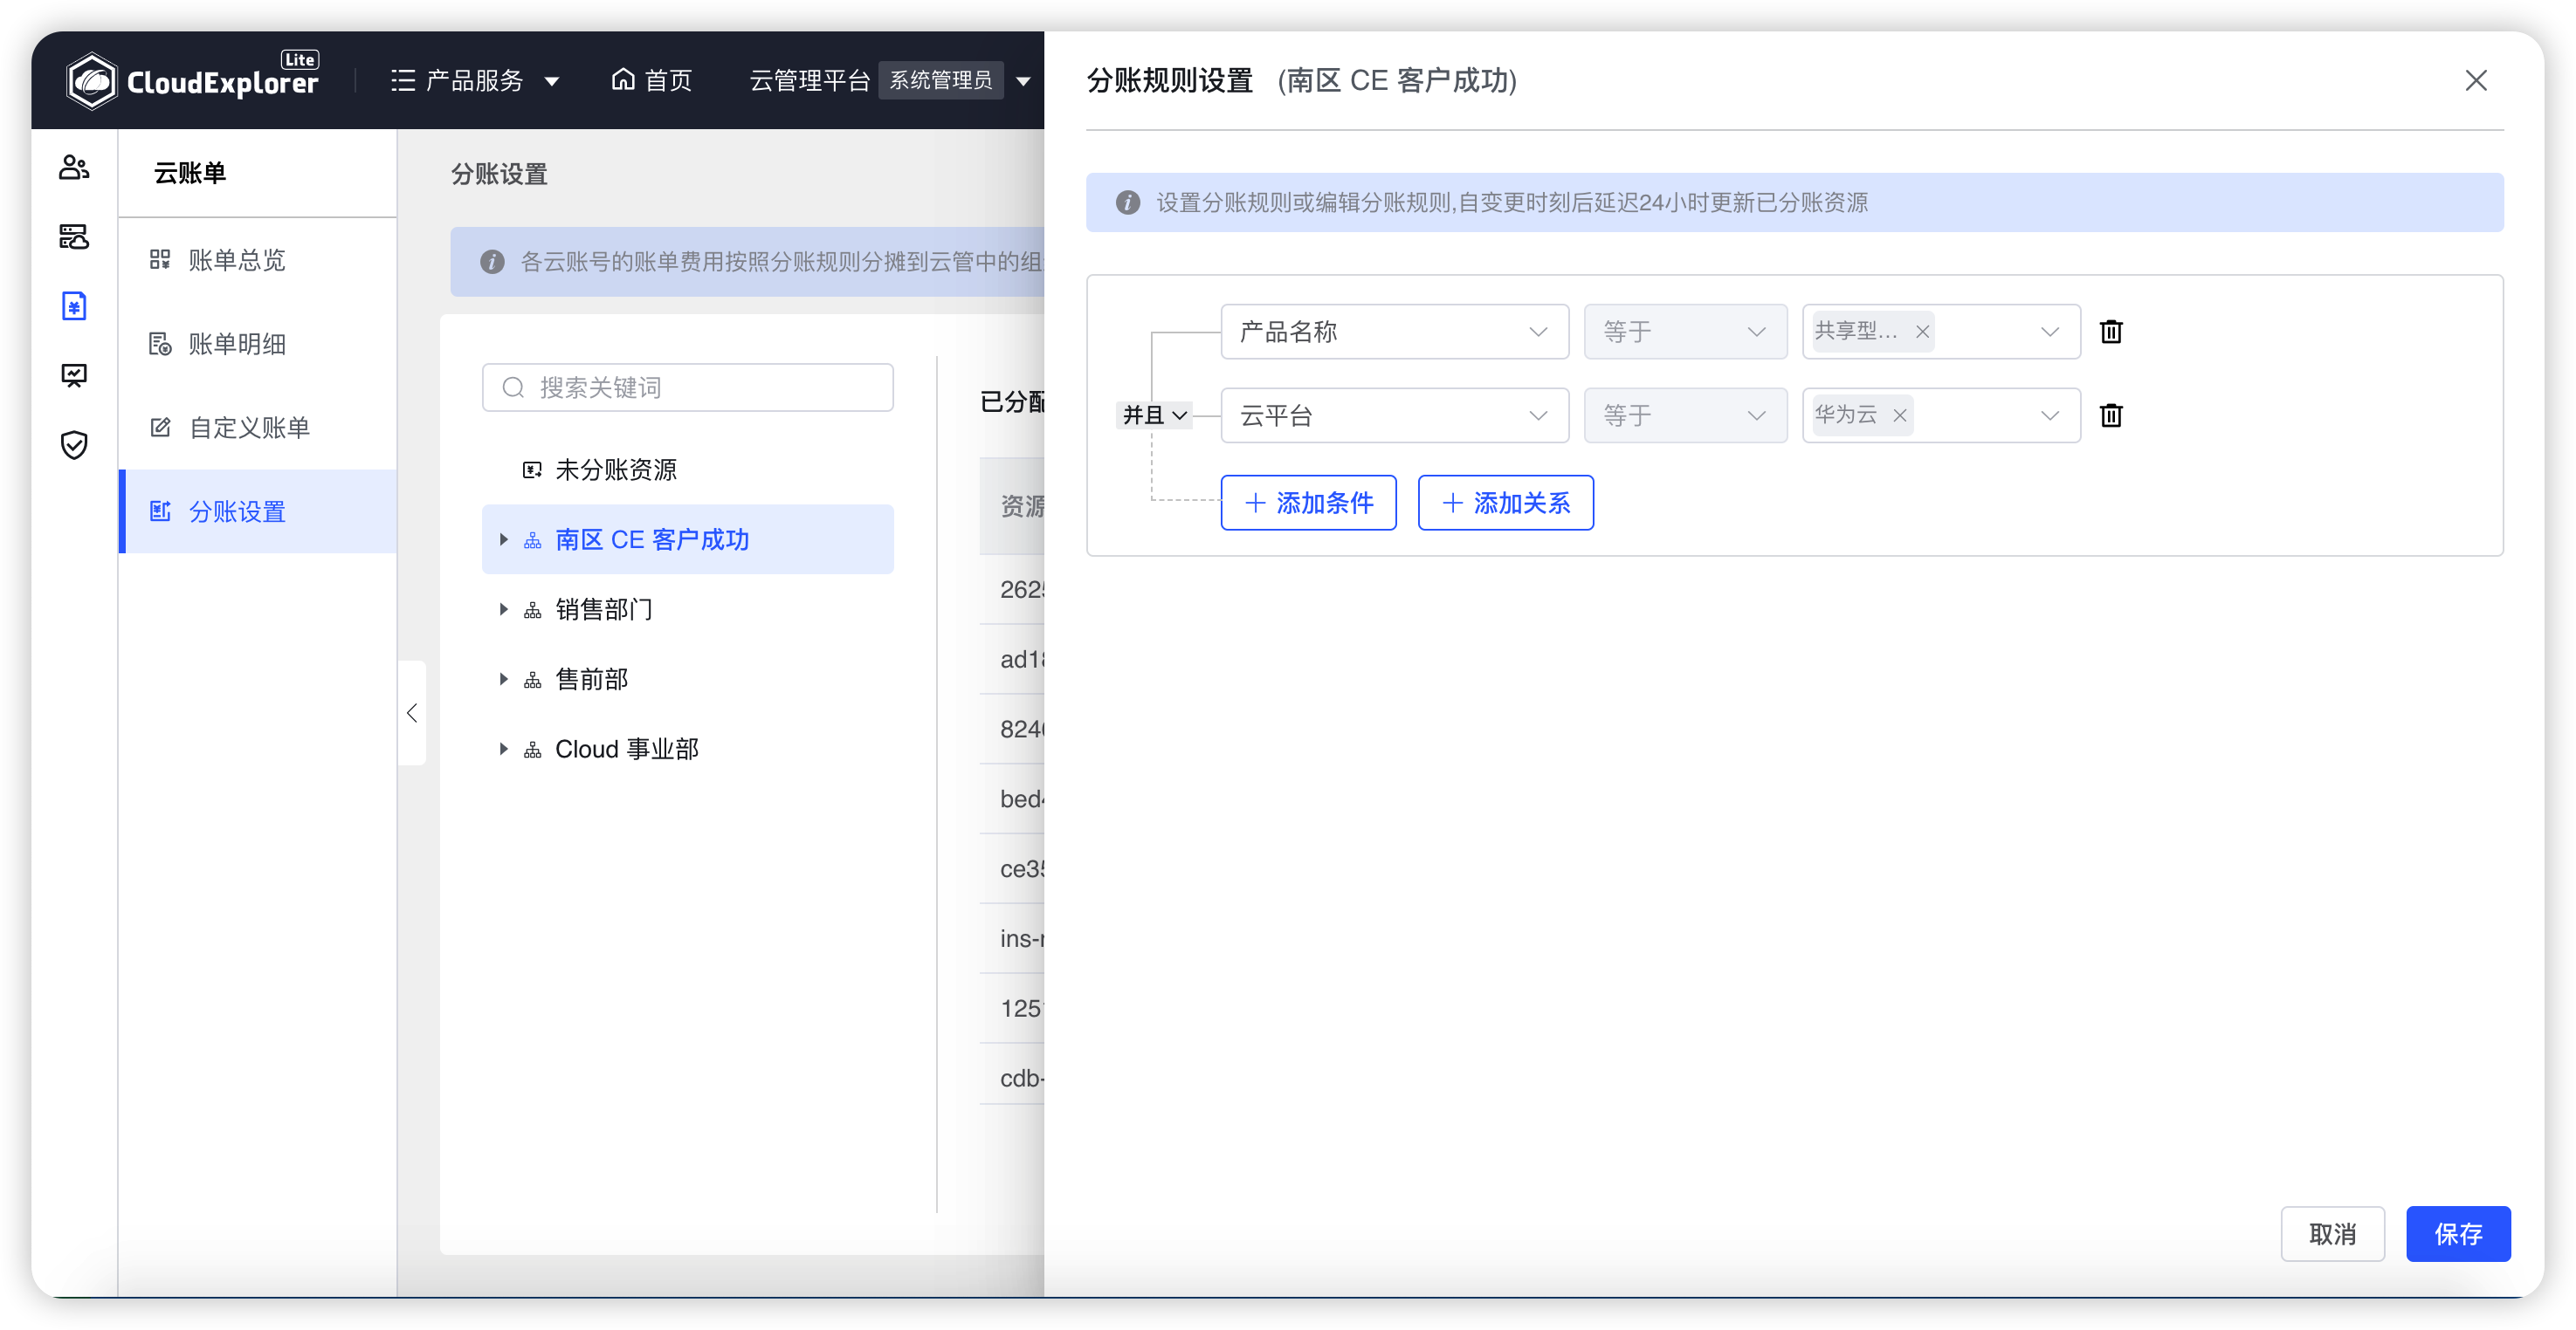The width and height of the screenshot is (2576, 1330).
Task: Click the keyword search input field
Action: 687,387
